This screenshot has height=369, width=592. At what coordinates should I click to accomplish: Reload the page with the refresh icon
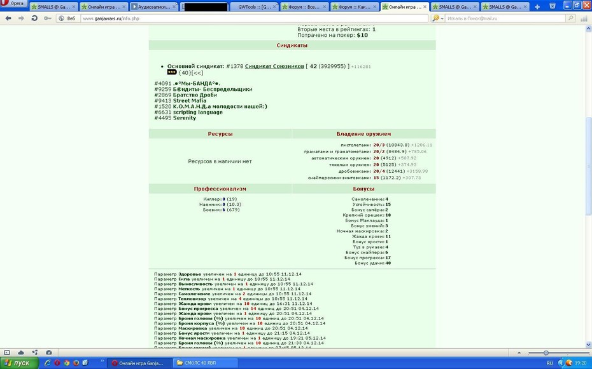pyautogui.click(x=34, y=18)
